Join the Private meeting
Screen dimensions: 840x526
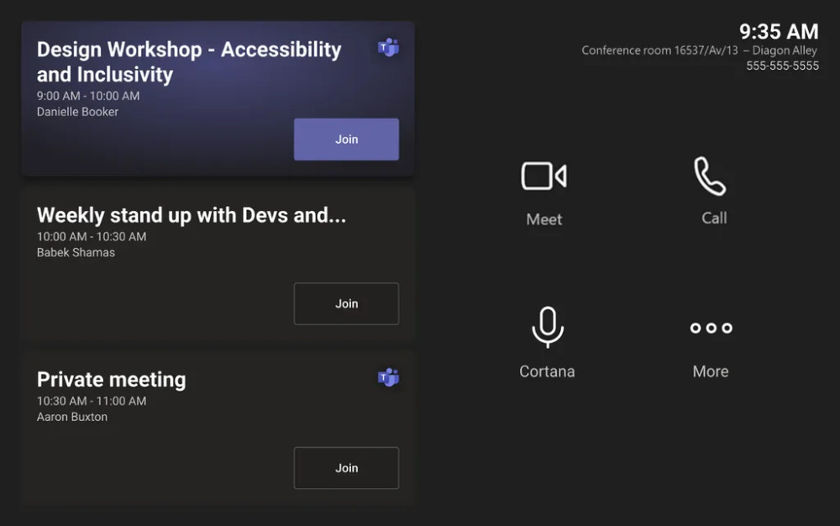click(x=346, y=468)
